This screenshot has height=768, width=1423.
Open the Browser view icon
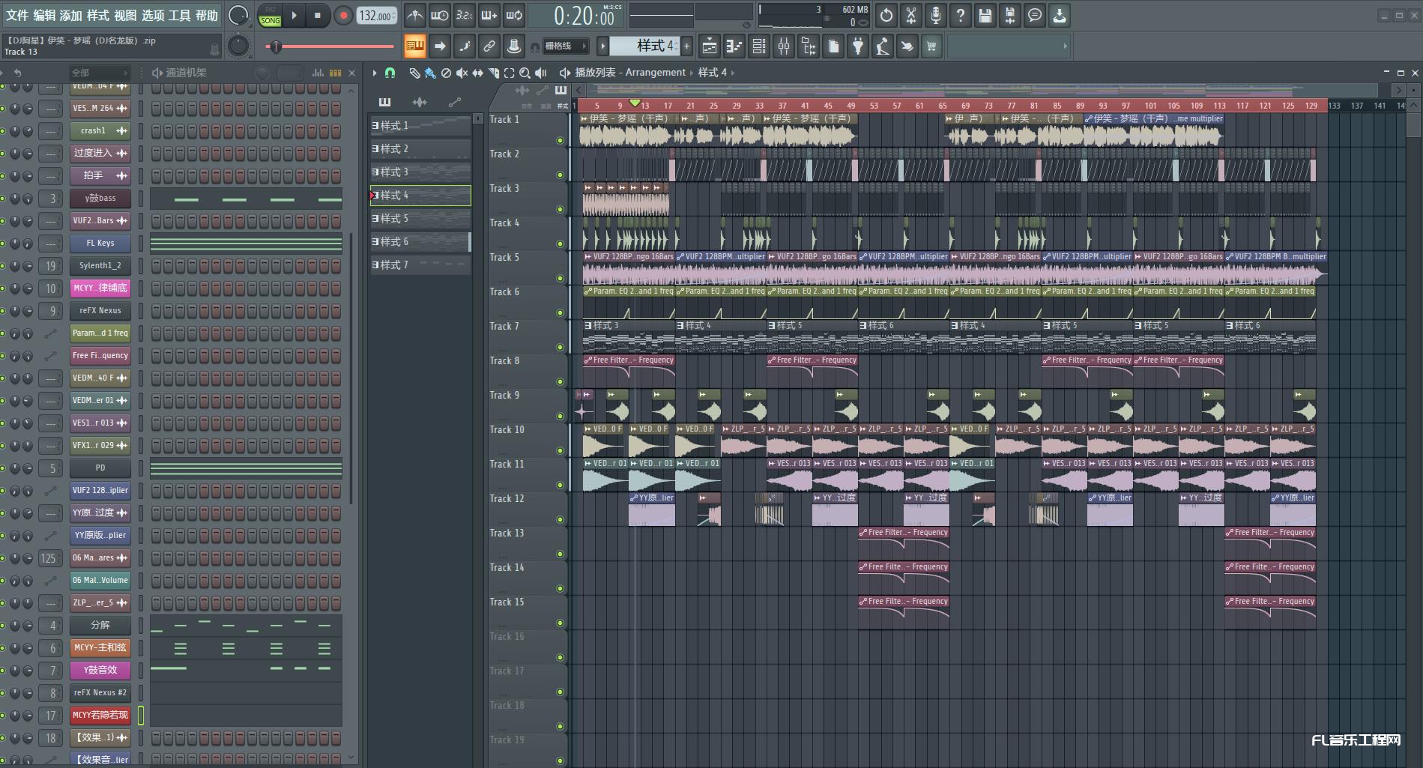[x=808, y=46]
